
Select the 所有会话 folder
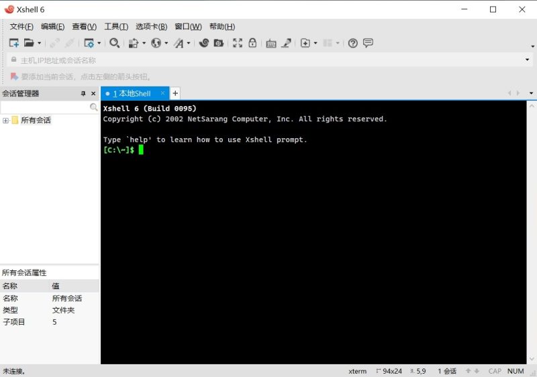(36, 121)
